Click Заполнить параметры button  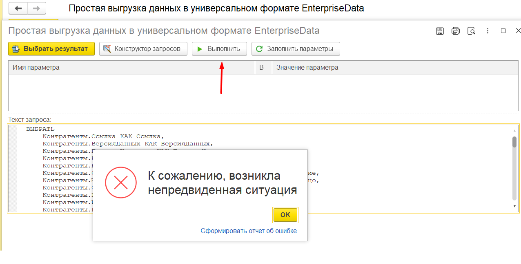[x=296, y=49]
